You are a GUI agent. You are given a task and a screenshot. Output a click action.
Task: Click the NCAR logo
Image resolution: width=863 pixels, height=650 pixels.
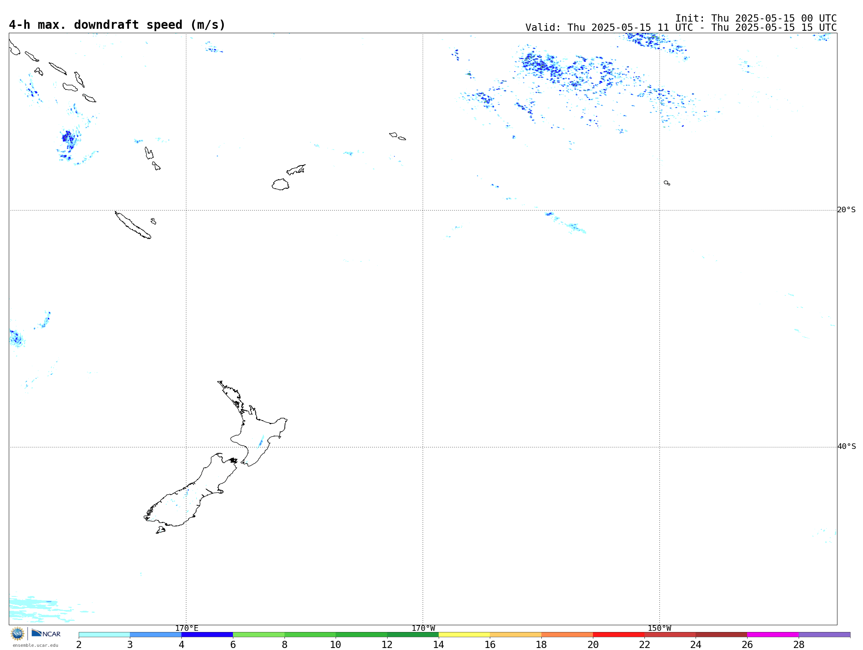pyautogui.click(x=46, y=633)
